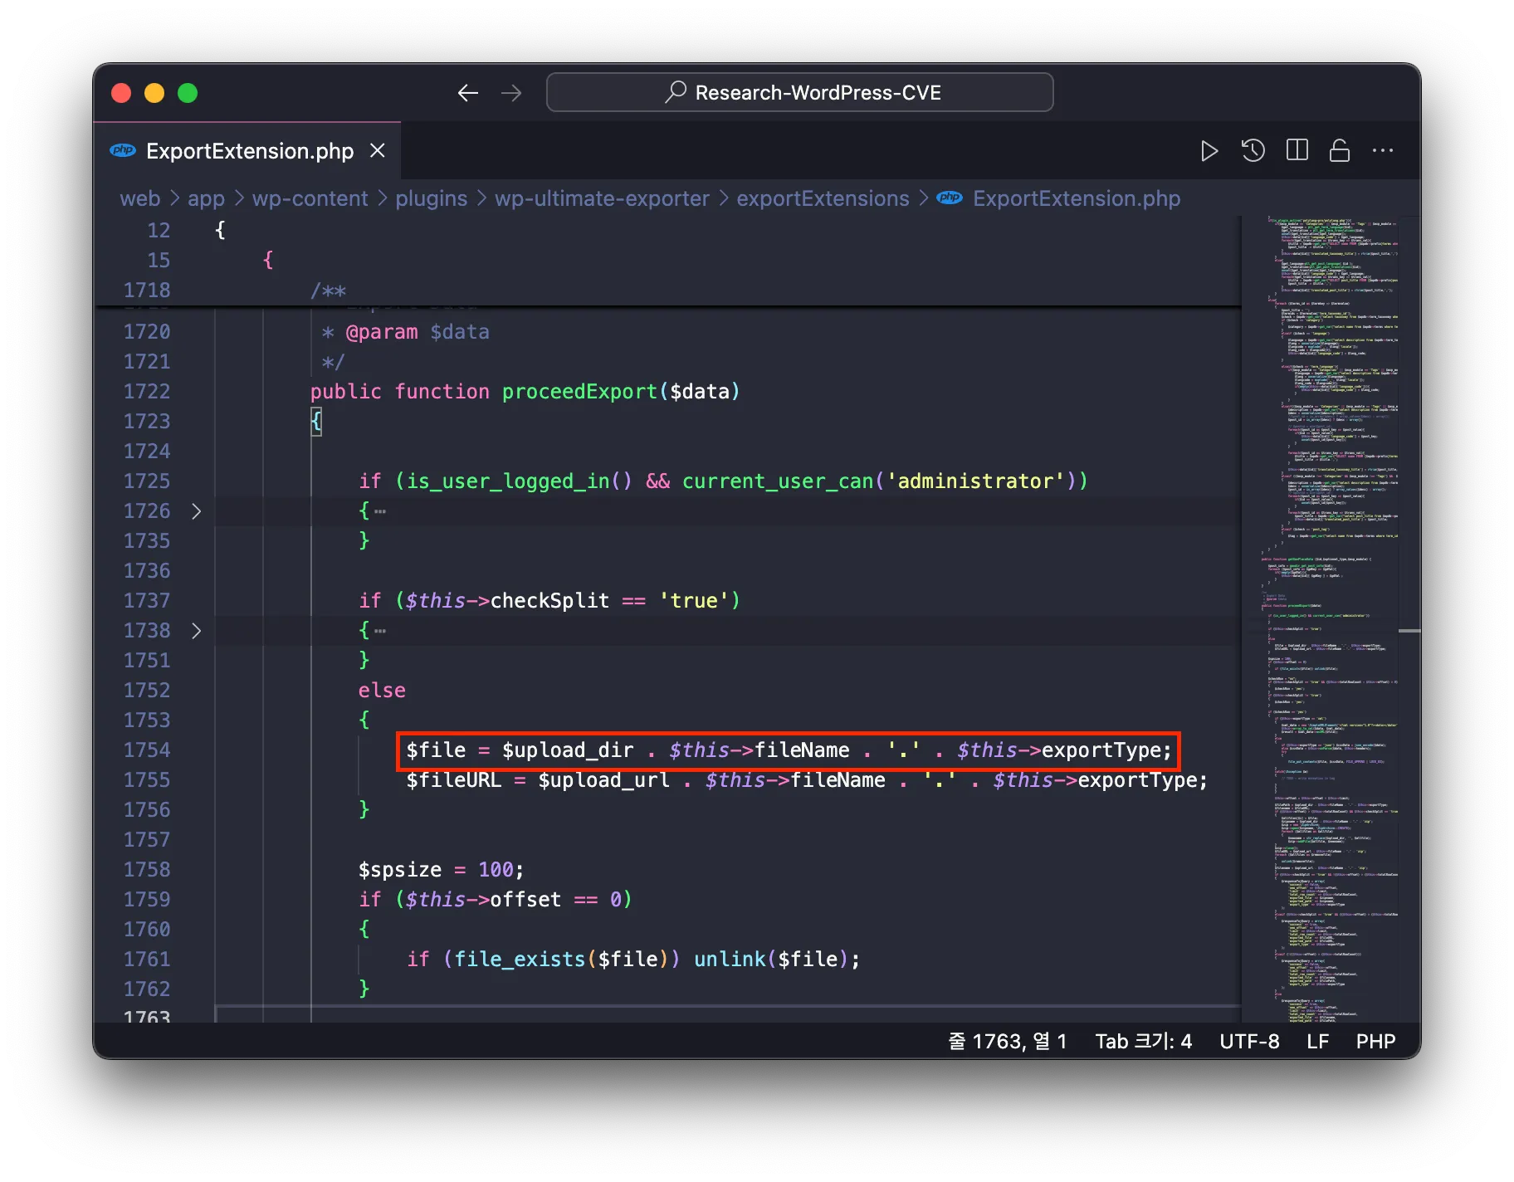The image size is (1514, 1182).
Task: Click the red close window button
Action: pyautogui.click(x=121, y=93)
